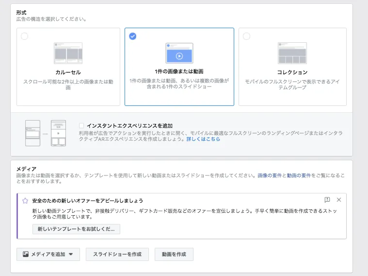Click the star icon in the offer notice
368x276 pixels.
pyautogui.click(x=25, y=201)
